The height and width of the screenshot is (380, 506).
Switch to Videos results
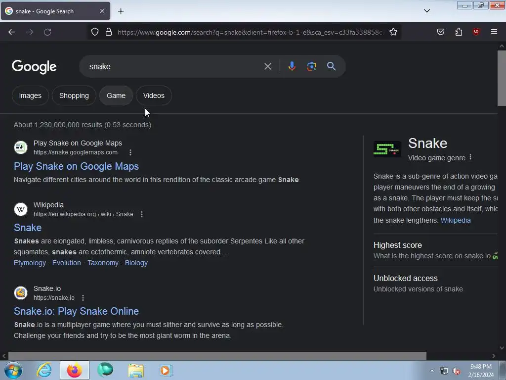pos(154,95)
